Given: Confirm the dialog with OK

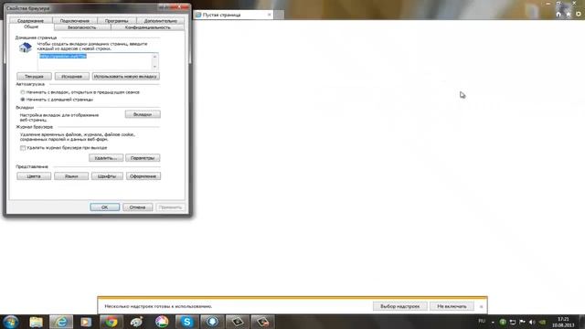Looking at the screenshot, I should 104,207.
